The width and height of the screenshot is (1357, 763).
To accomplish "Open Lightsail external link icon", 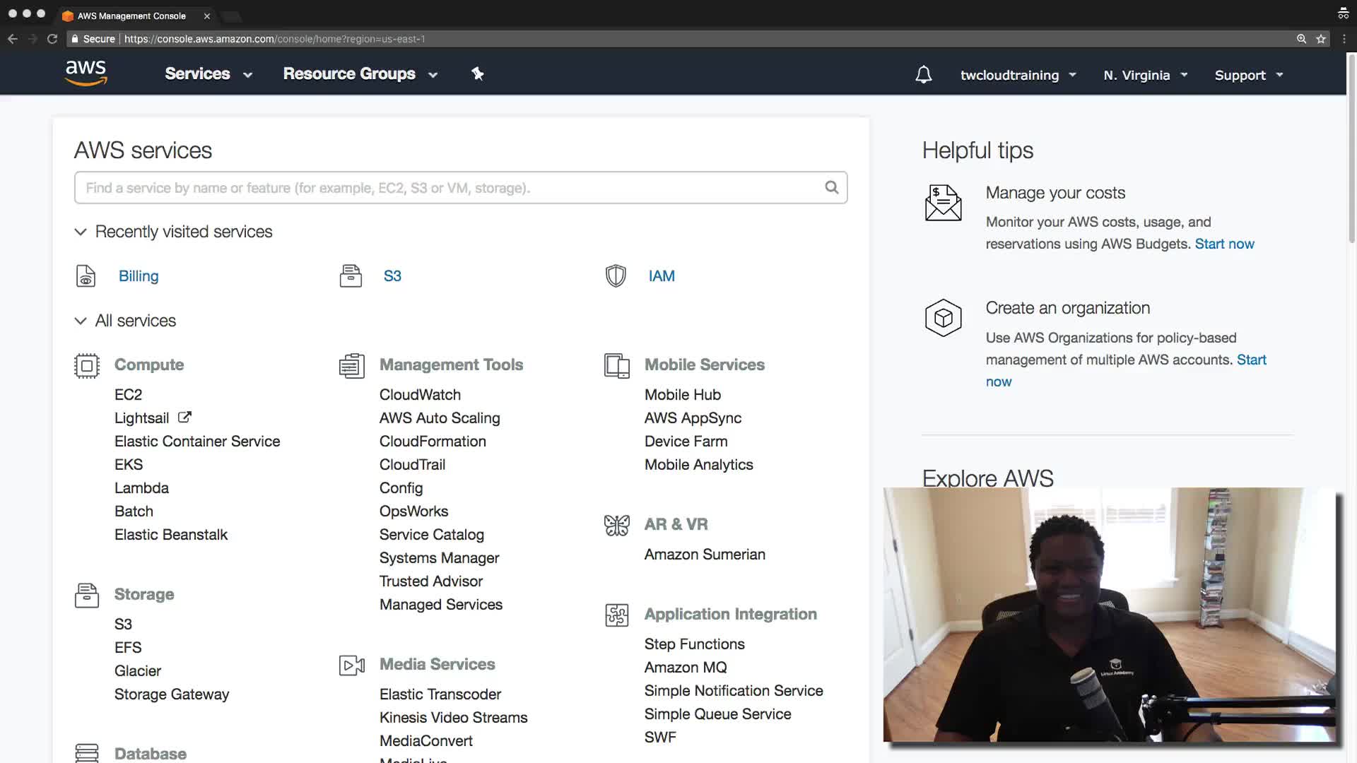I will pos(184,418).
